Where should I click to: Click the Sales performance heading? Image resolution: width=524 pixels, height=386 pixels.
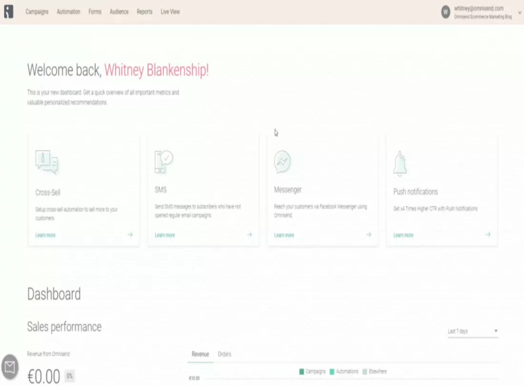tap(64, 326)
